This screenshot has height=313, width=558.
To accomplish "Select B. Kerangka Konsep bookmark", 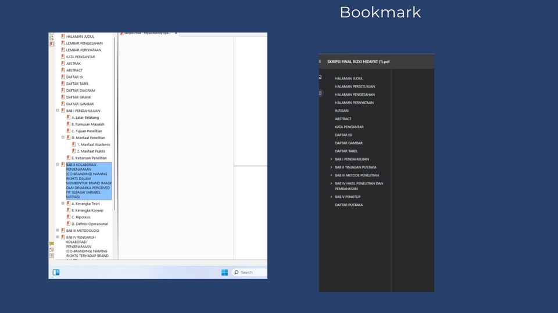I will 88,210.
